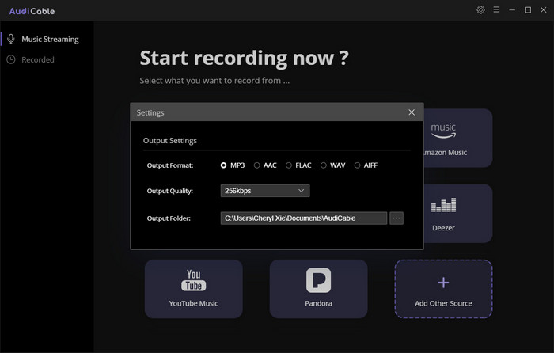Click the plus icon to add other source
The width and height of the screenshot is (554, 353).
443,282
